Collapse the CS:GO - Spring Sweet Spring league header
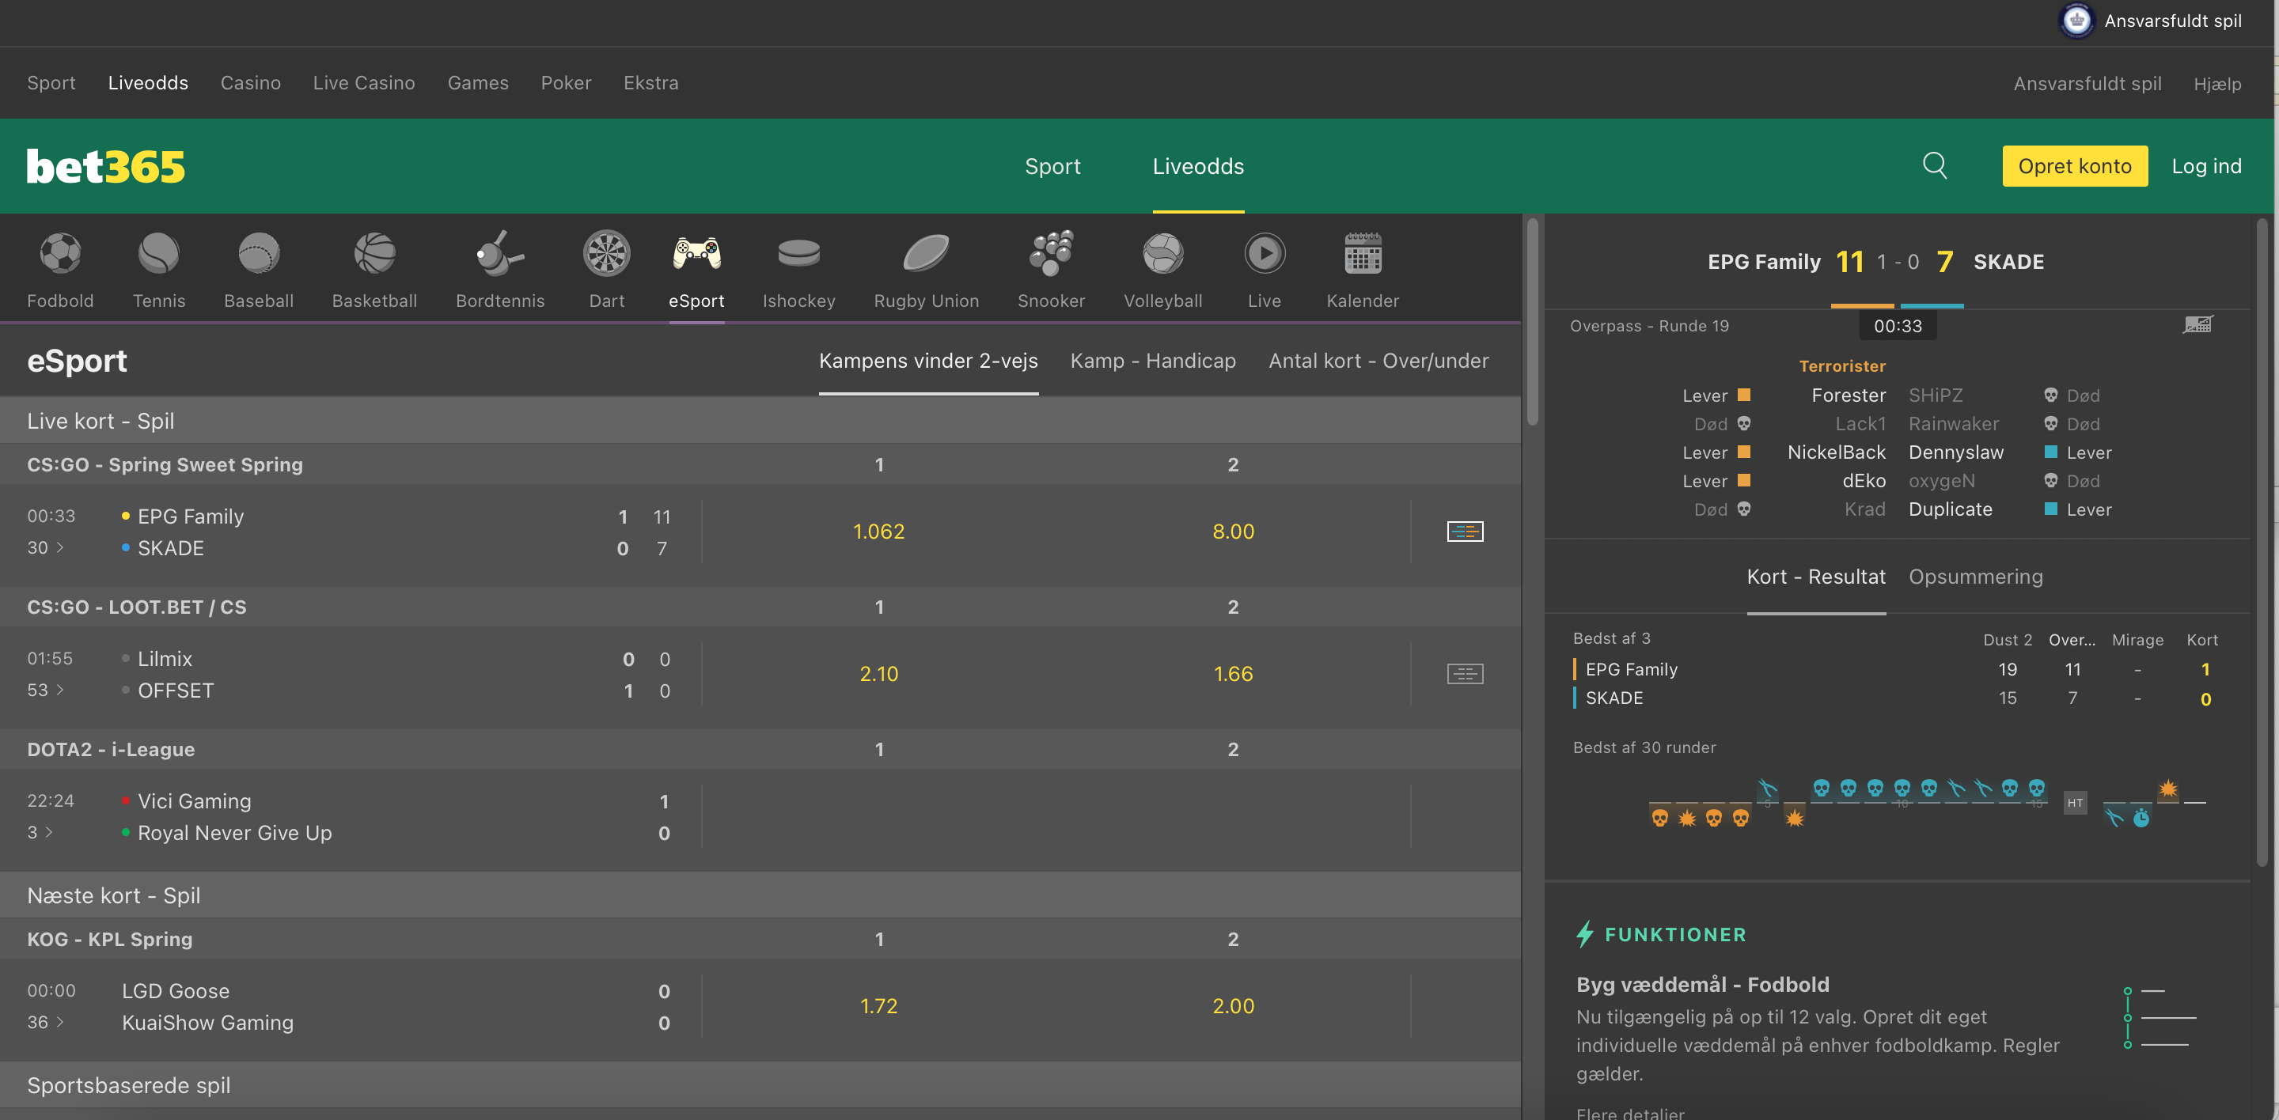The height and width of the screenshot is (1120, 2279). pos(760,465)
